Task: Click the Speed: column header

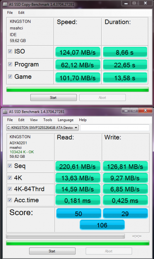Action: click(x=67, y=22)
